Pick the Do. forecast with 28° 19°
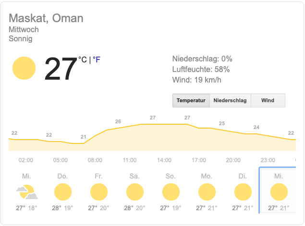The height and width of the screenshot is (226, 305). tap(62, 191)
